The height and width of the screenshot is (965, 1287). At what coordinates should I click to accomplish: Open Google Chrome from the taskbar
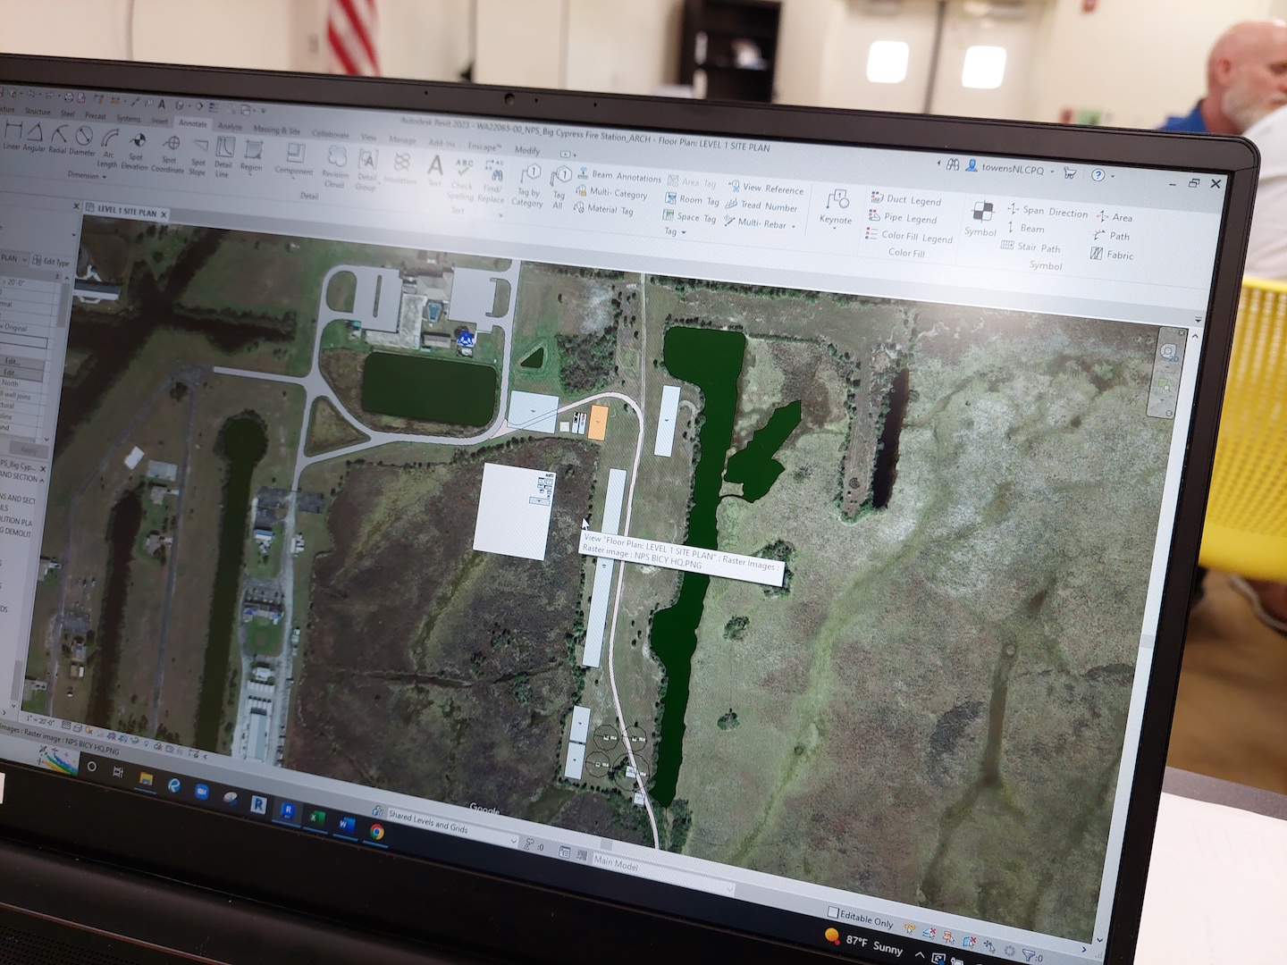[377, 831]
